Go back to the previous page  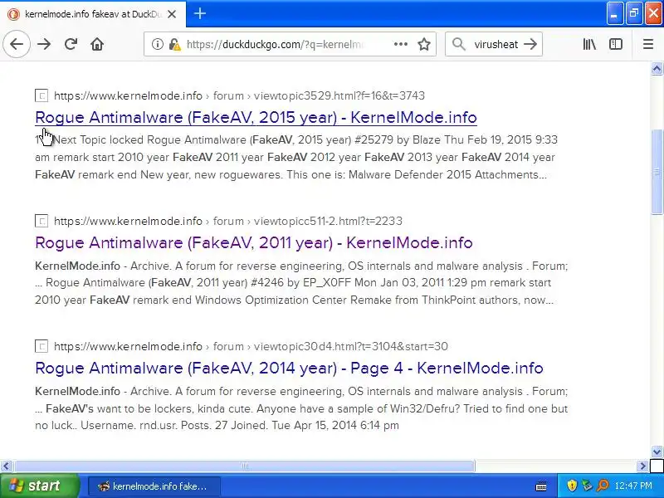coord(17,44)
